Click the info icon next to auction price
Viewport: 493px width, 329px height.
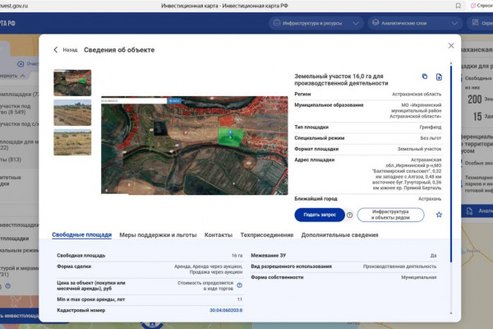click(x=239, y=285)
